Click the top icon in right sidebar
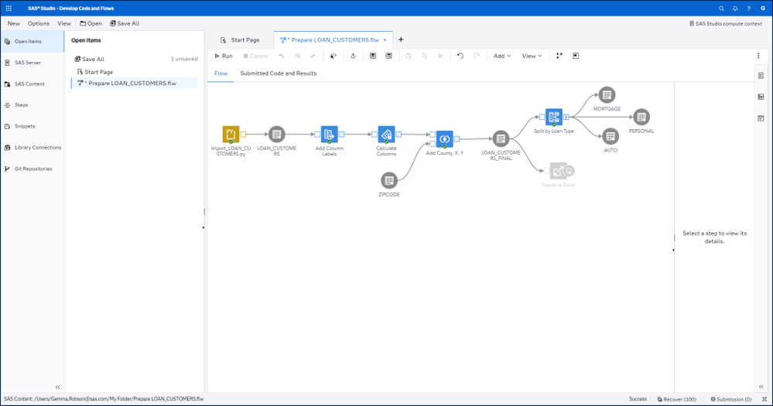 click(761, 76)
